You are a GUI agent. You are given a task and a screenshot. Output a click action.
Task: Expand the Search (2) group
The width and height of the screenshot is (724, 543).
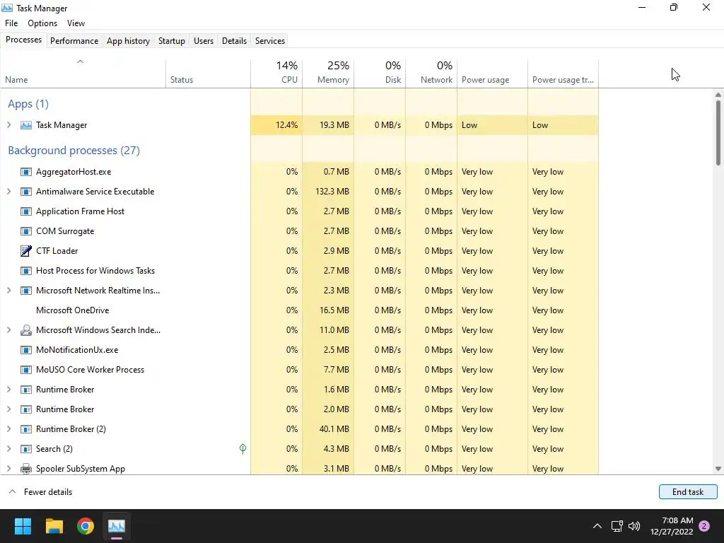pyautogui.click(x=8, y=449)
